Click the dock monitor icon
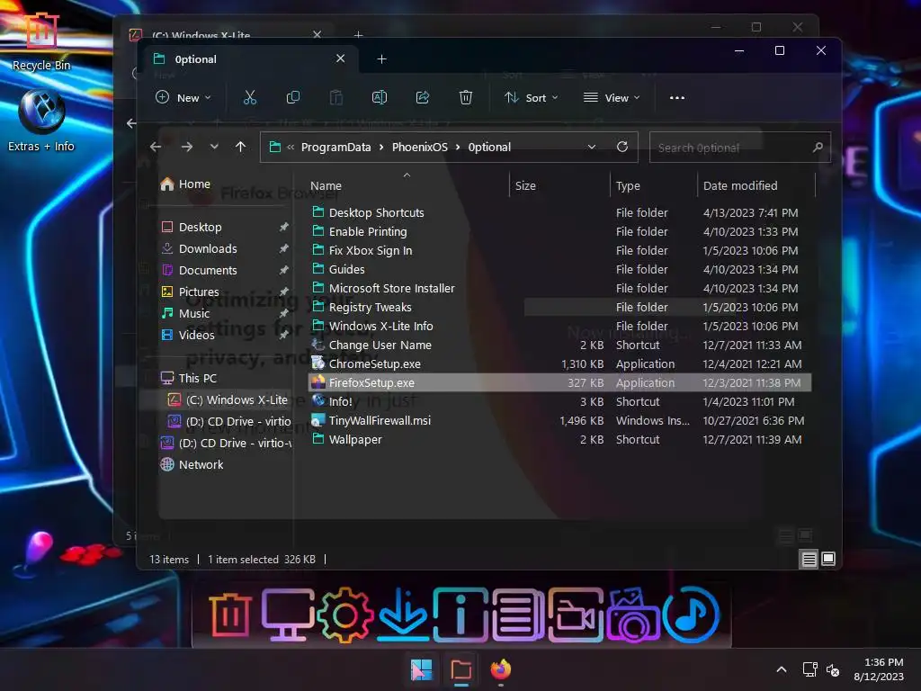This screenshot has width=921, height=691. click(x=287, y=615)
